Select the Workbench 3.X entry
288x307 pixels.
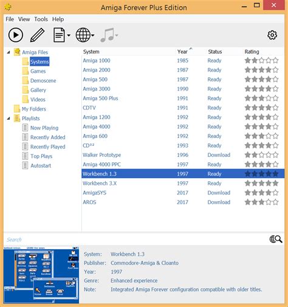coord(100,184)
